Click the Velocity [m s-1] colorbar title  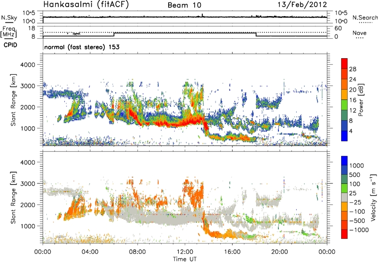(x=373, y=197)
